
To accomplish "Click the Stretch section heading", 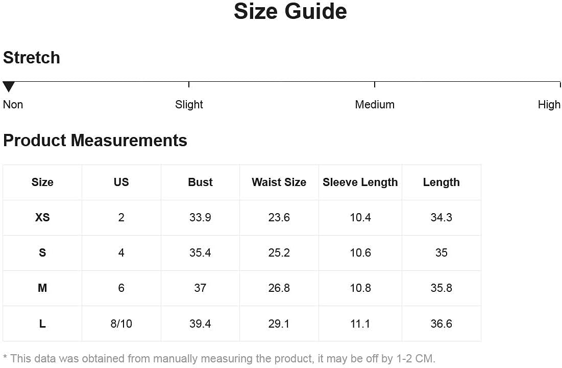I will pos(32,58).
